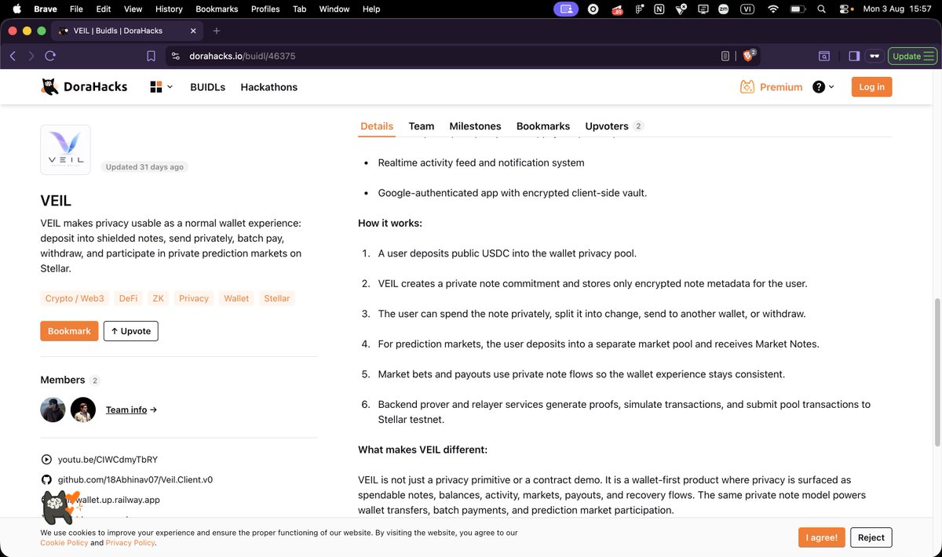The width and height of the screenshot is (942, 557).
Task: Select the DeFi tag
Action: (128, 298)
